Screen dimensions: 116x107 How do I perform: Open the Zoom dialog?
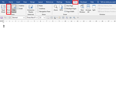(x=56, y=8)
